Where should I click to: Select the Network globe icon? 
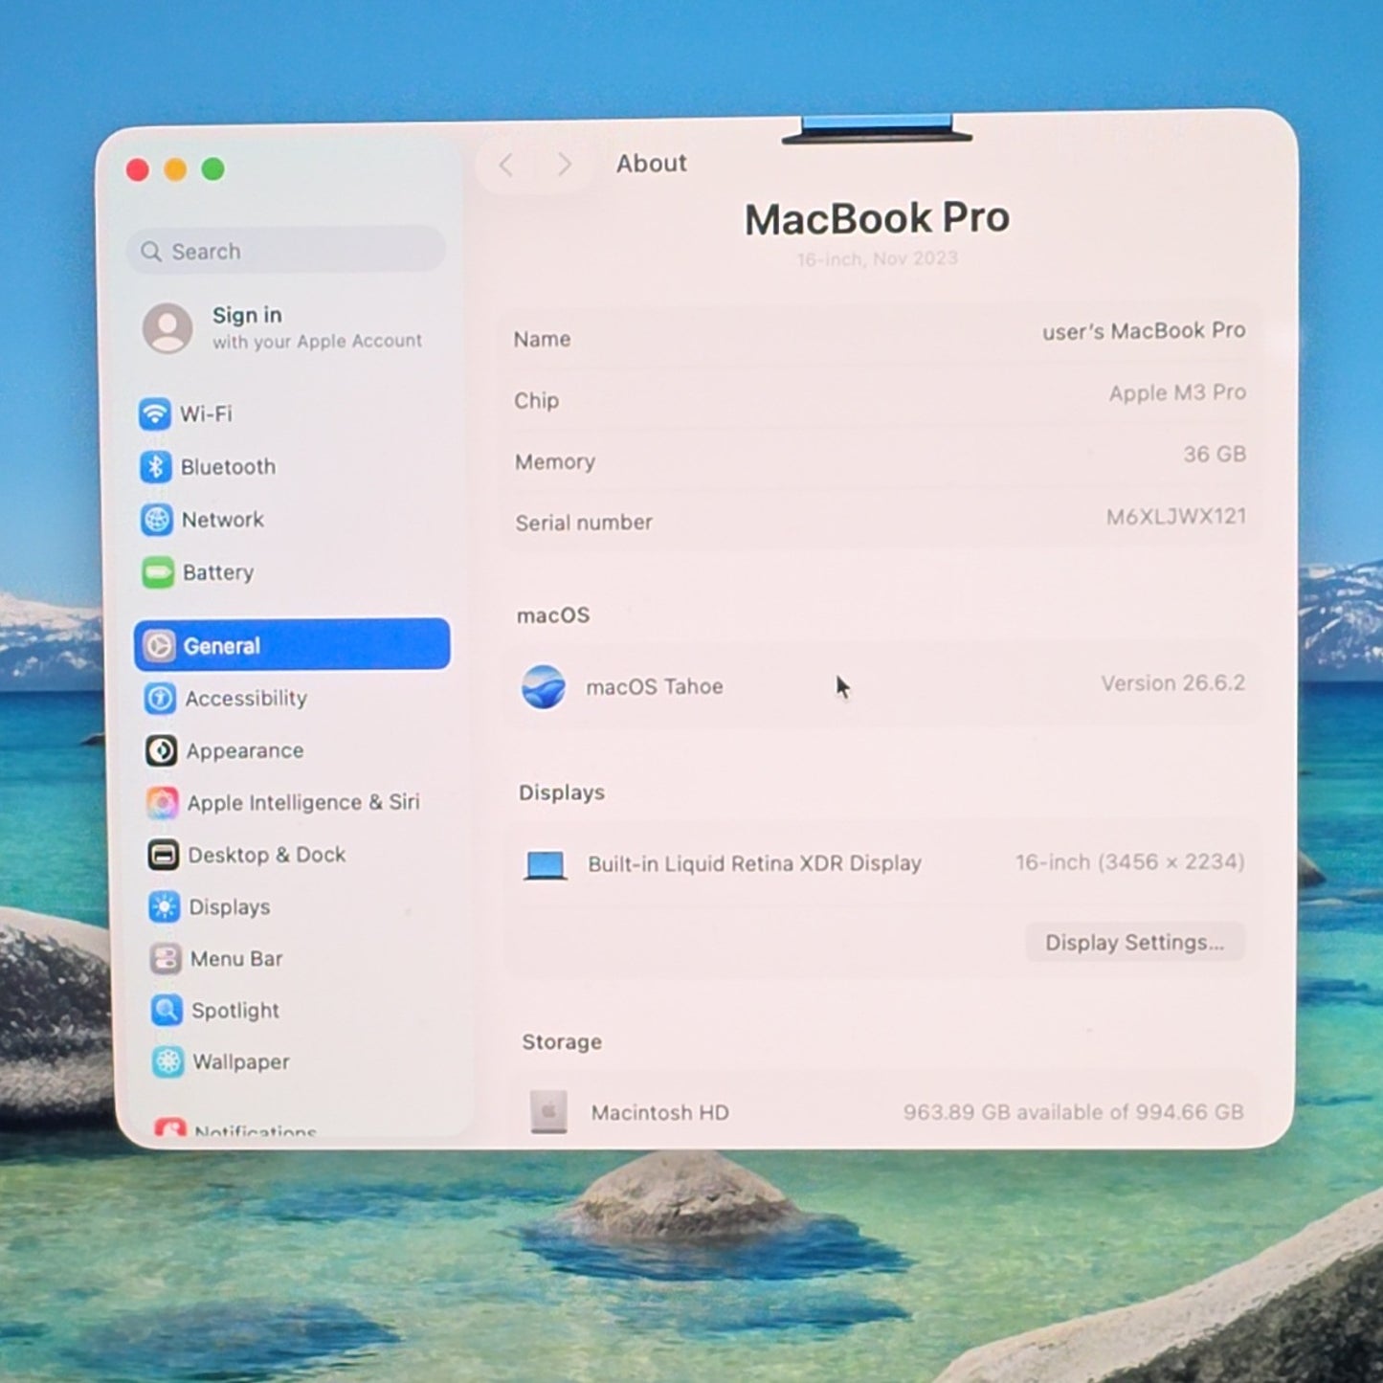156,520
